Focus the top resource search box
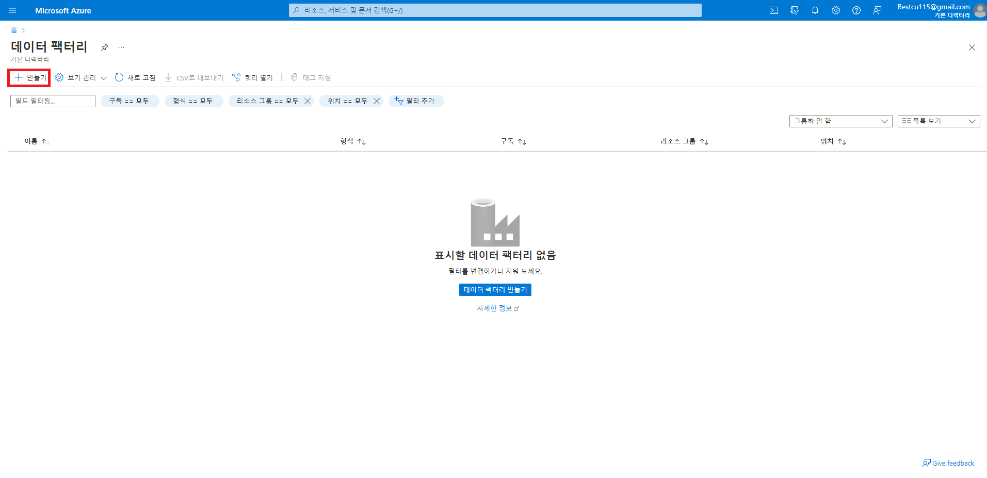This screenshot has width=987, height=478. click(x=495, y=10)
